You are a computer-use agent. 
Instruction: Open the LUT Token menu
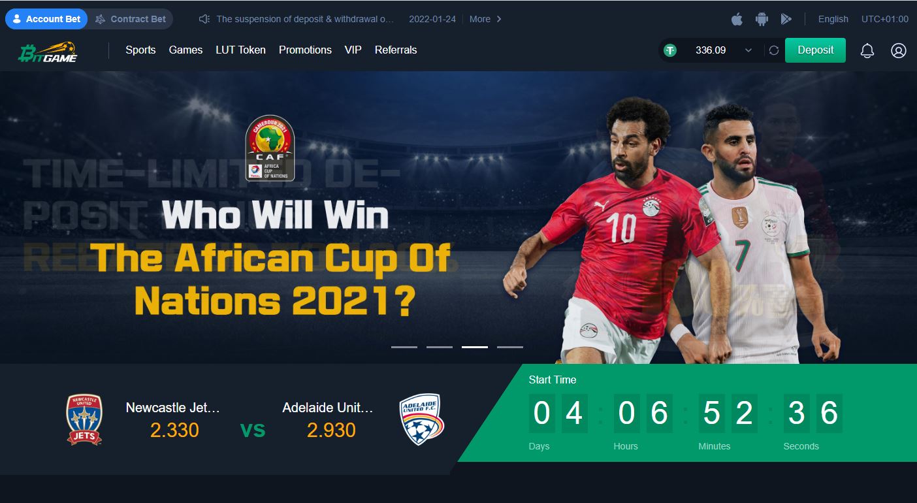pyautogui.click(x=240, y=50)
